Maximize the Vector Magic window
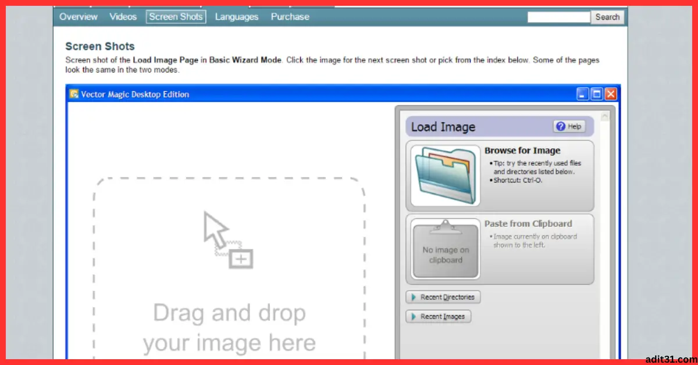This screenshot has height=365, width=698. 597,94
